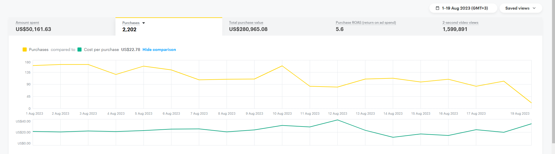
Task: Click the Cost per purchase legend label
Action: [x=101, y=49]
